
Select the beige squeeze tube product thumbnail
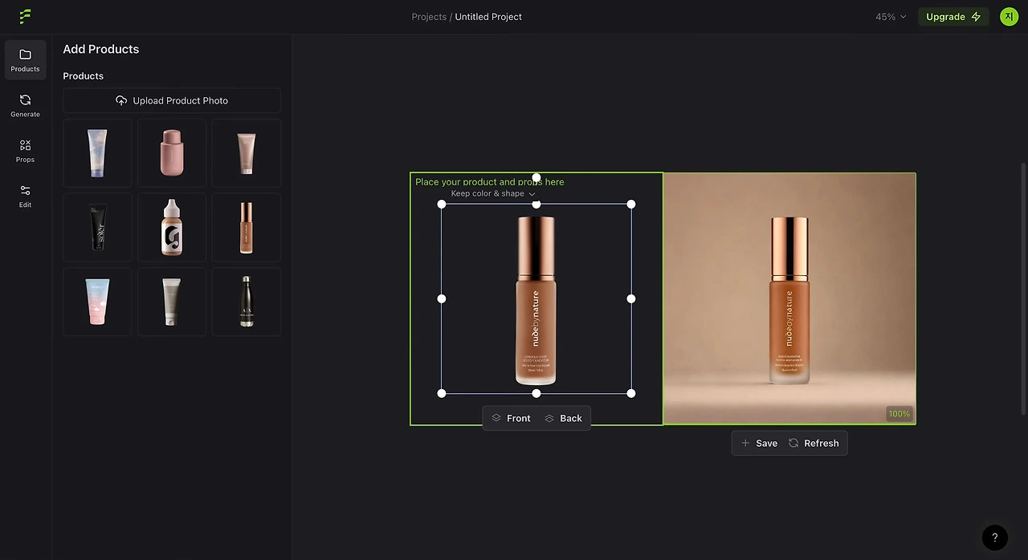247,153
